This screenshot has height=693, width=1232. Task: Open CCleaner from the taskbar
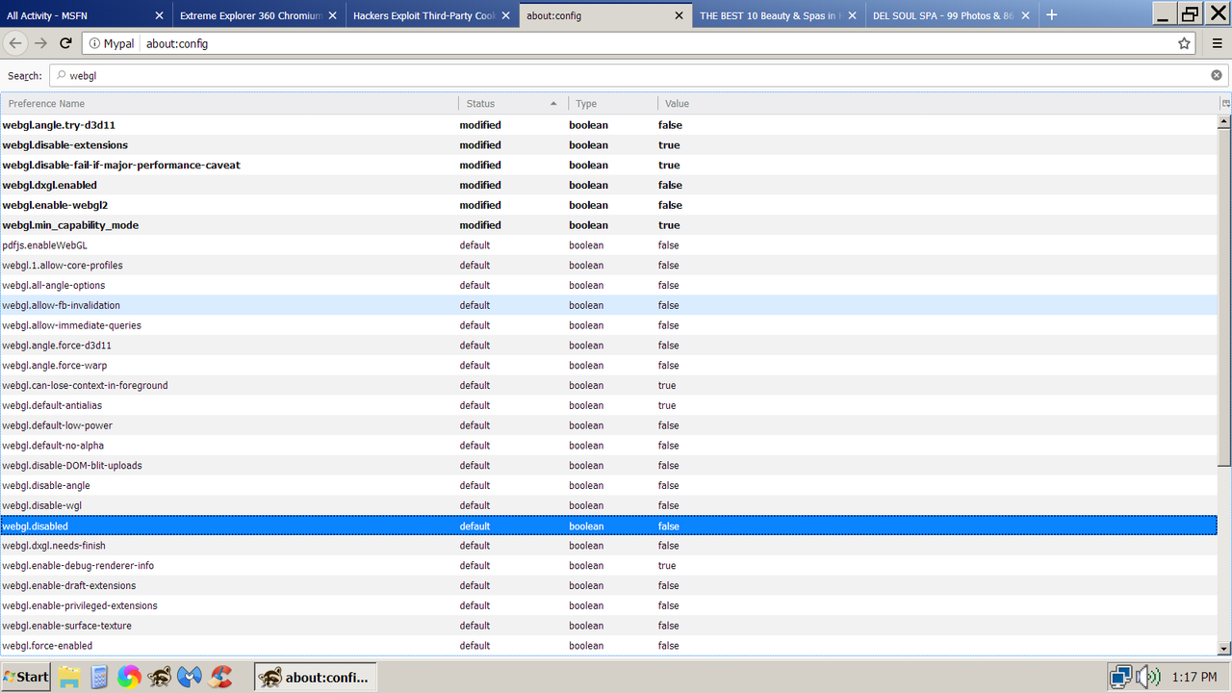(221, 677)
